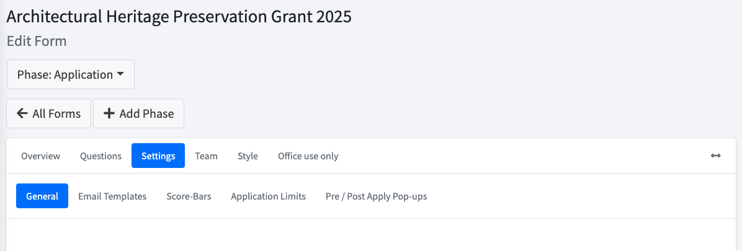
Task: Click the plus icon on Add Phase
Action: coord(109,113)
